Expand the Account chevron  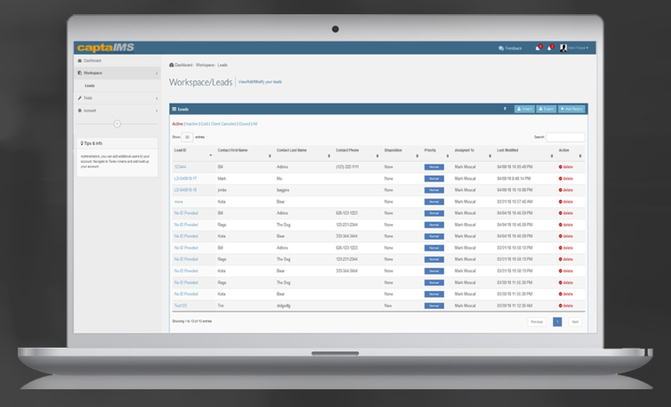(x=157, y=111)
